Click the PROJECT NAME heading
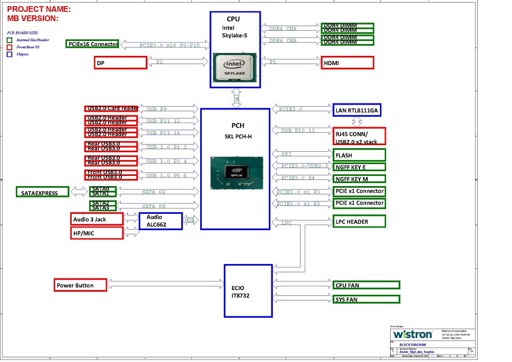 click(x=39, y=9)
